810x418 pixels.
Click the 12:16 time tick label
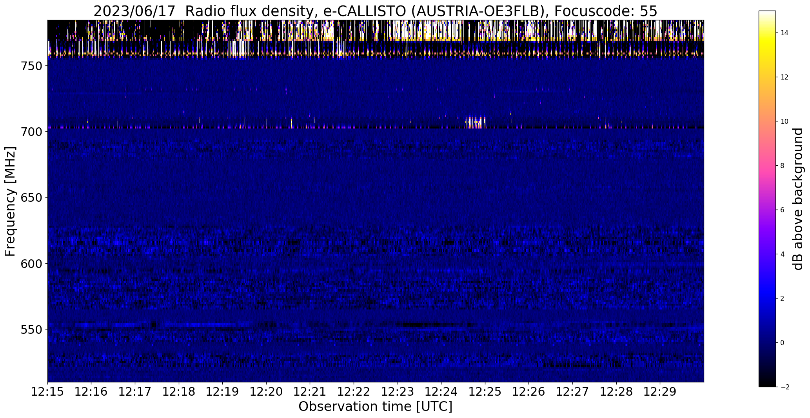pos(91,391)
